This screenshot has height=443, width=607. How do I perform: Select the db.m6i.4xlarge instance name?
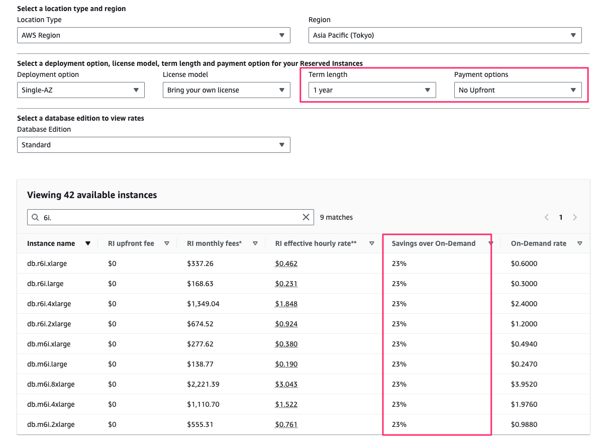click(51, 404)
